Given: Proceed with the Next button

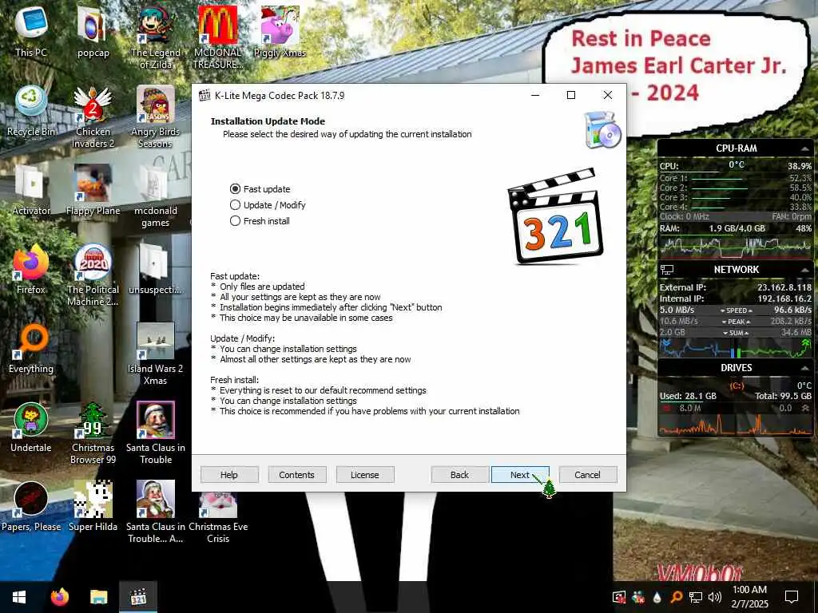Looking at the screenshot, I should (x=519, y=475).
